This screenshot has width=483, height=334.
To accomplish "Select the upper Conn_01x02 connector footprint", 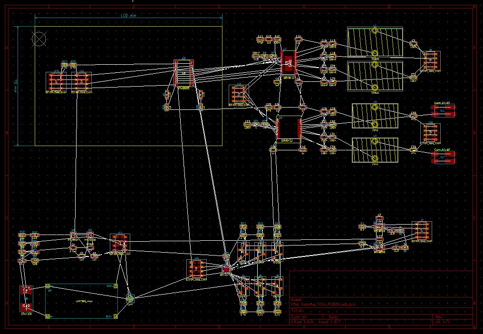I will (443, 110).
